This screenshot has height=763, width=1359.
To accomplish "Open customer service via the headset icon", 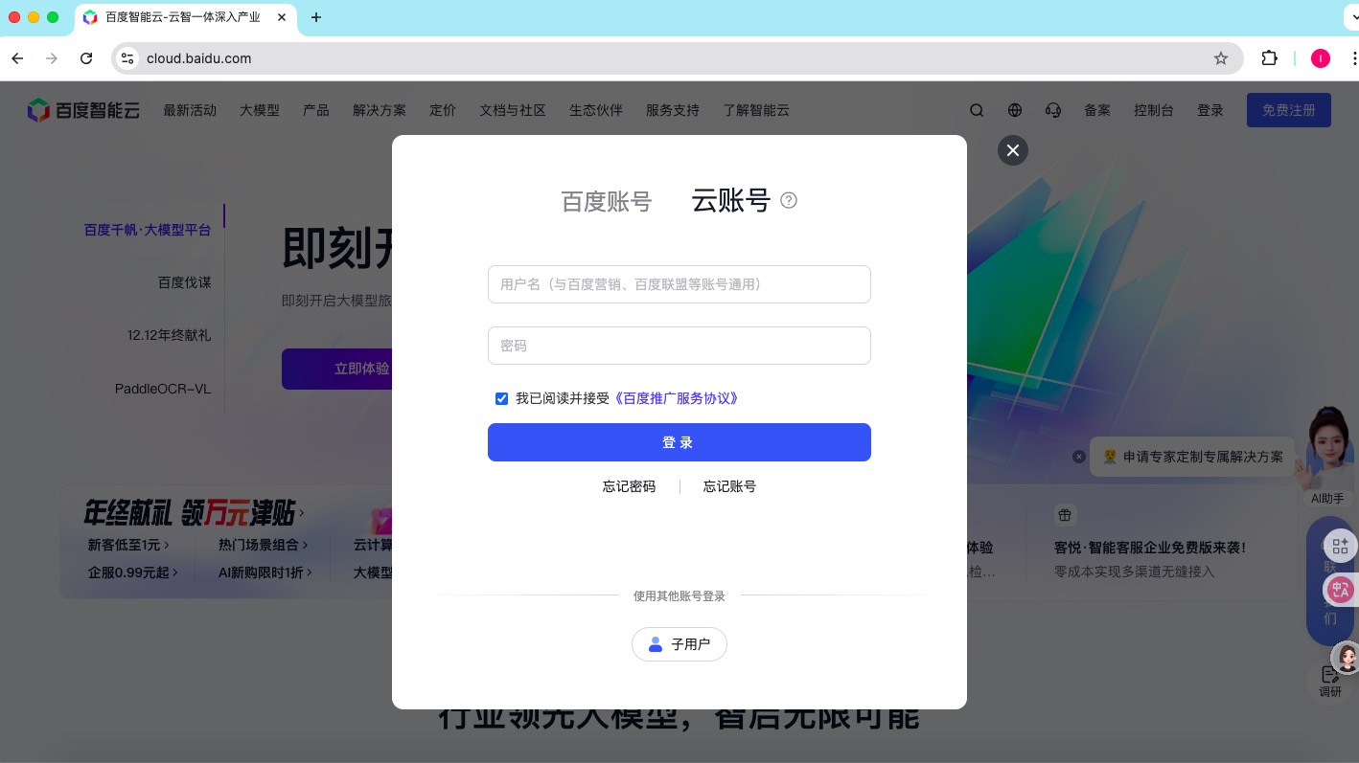I will (x=1053, y=110).
